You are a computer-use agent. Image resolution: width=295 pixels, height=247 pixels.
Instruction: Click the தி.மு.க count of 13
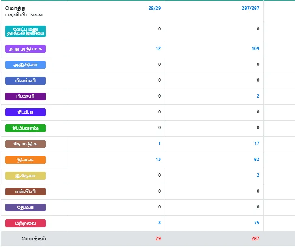tap(158, 159)
